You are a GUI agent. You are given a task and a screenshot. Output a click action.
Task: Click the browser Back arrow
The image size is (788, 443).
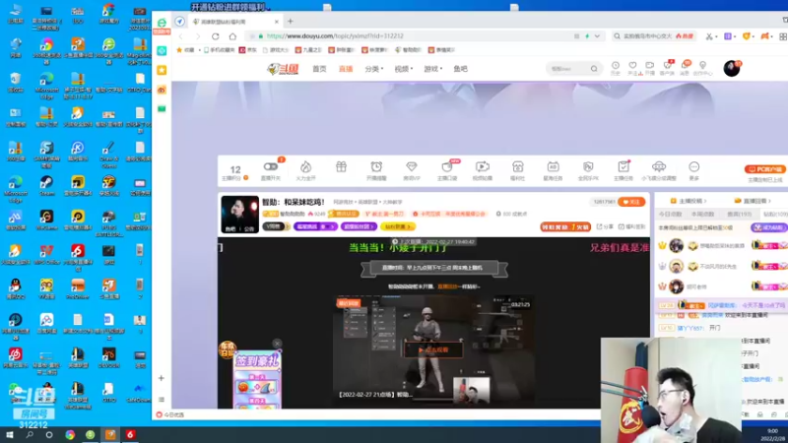(x=181, y=36)
